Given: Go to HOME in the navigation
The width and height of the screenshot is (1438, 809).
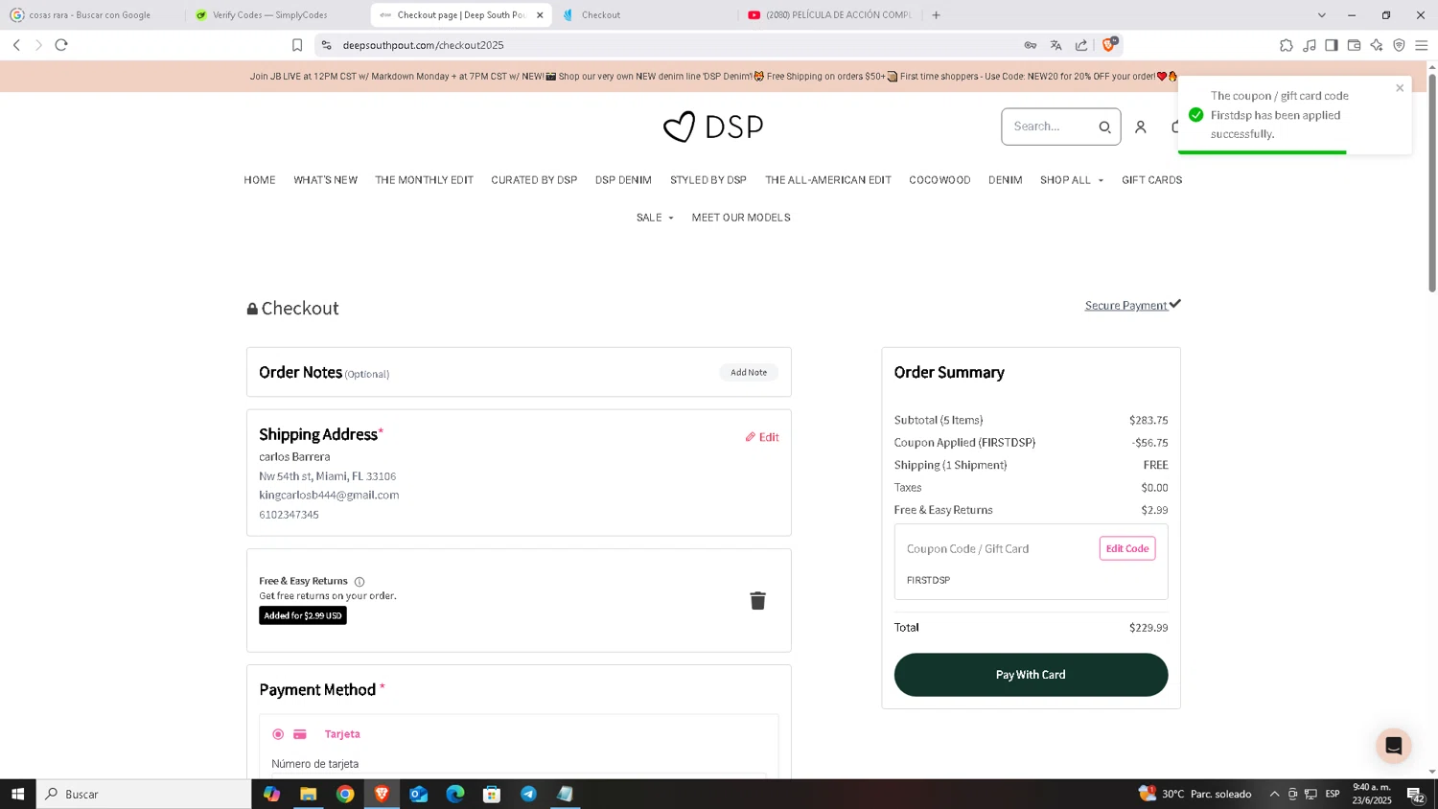Looking at the screenshot, I should tap(260, 180).
